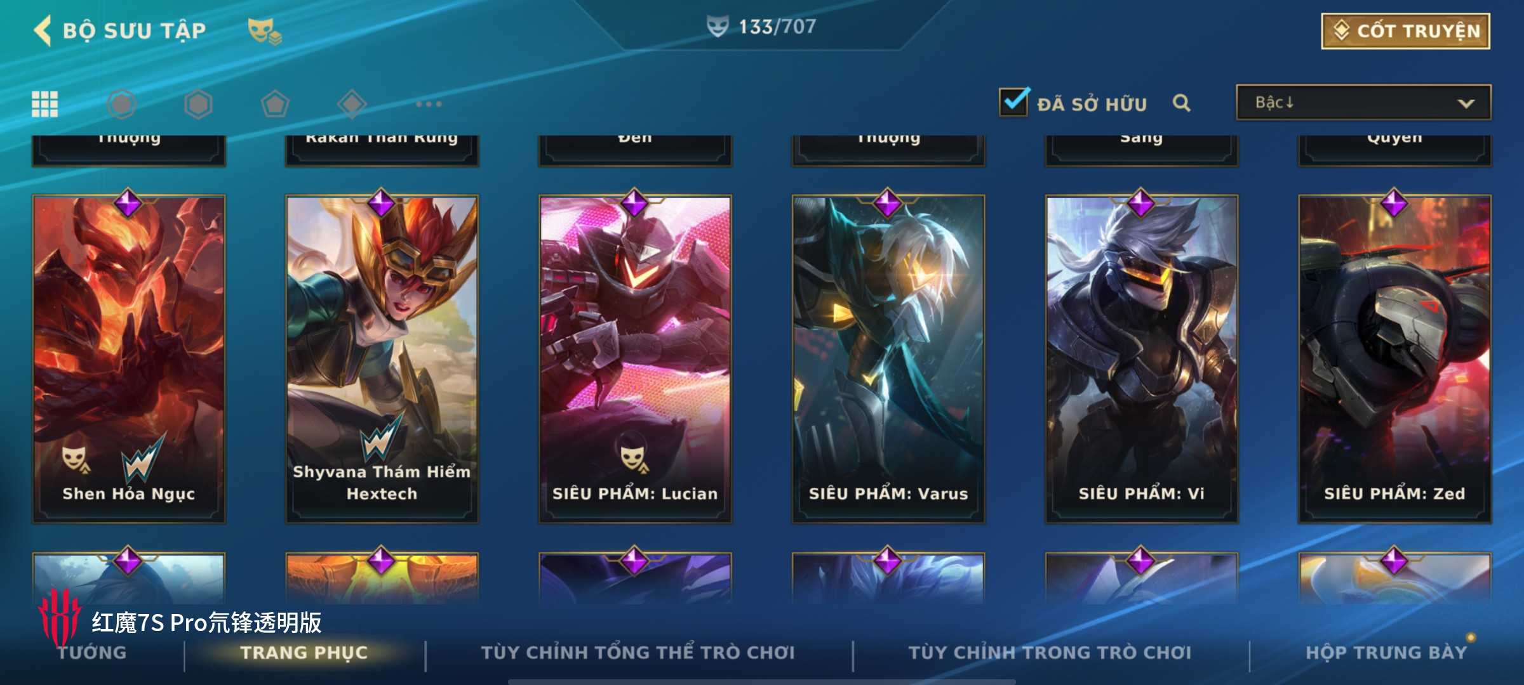Open the Tùy Chỉnh Trong Trò Chơi tab
This screenshot has height=685, width=1524.
pos(1050,652)
